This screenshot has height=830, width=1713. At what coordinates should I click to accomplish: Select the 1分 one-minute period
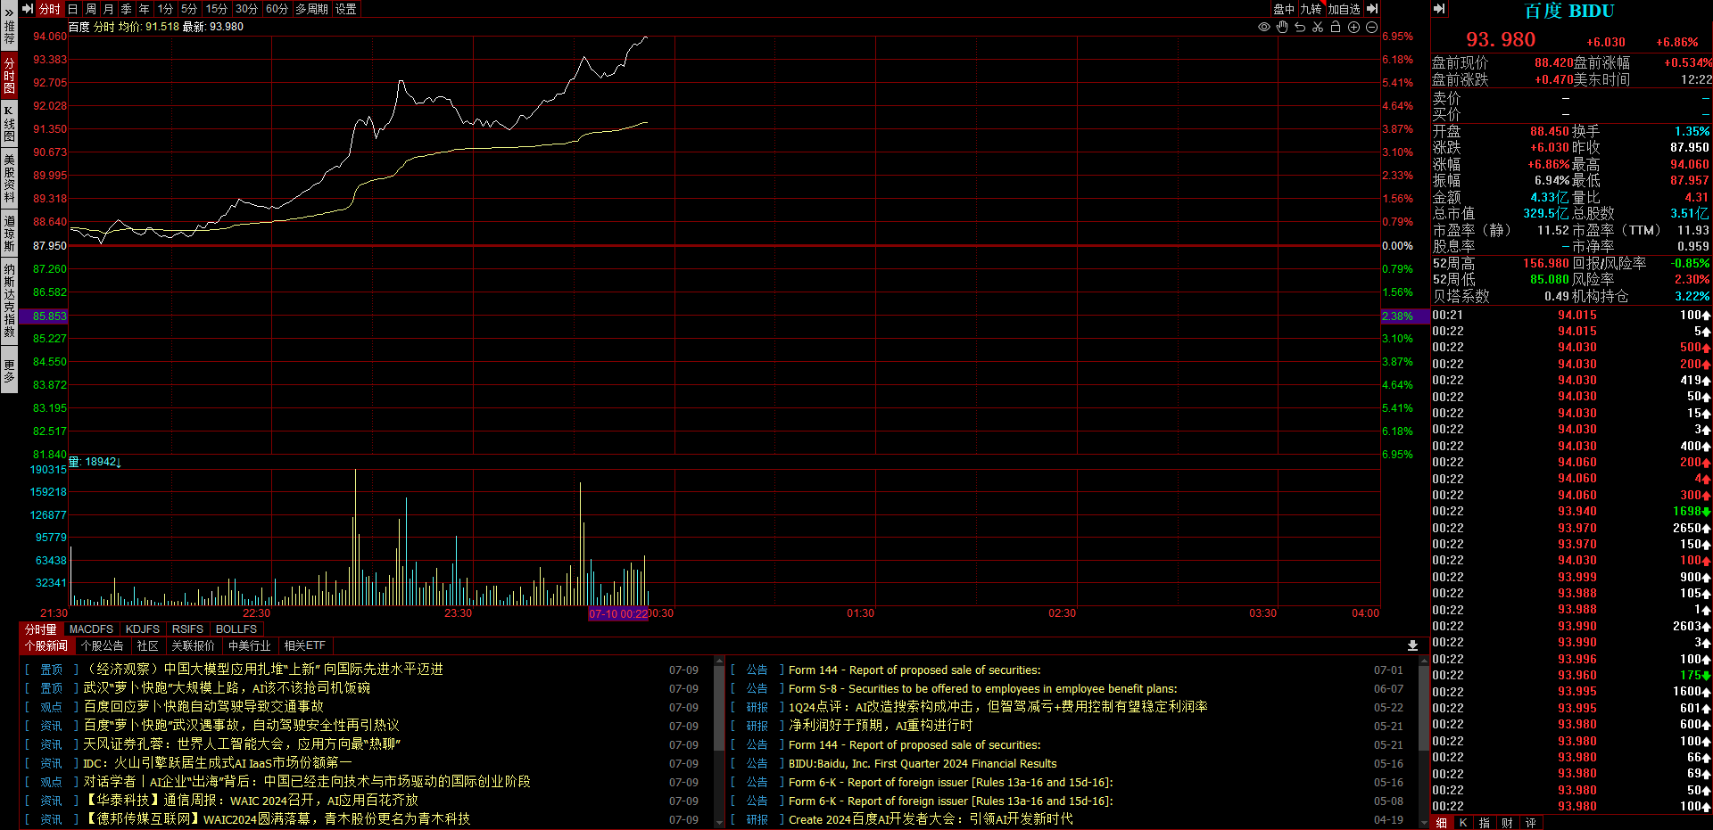166,9
